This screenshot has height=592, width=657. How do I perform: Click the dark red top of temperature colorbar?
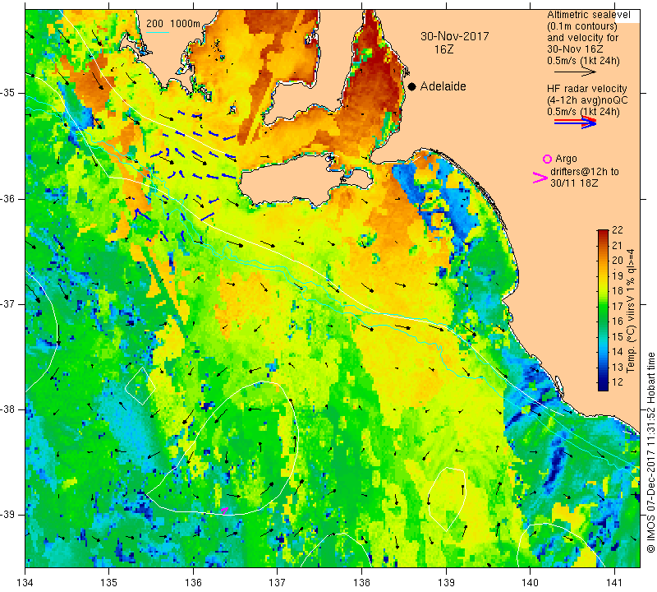[x=603, y=234]
